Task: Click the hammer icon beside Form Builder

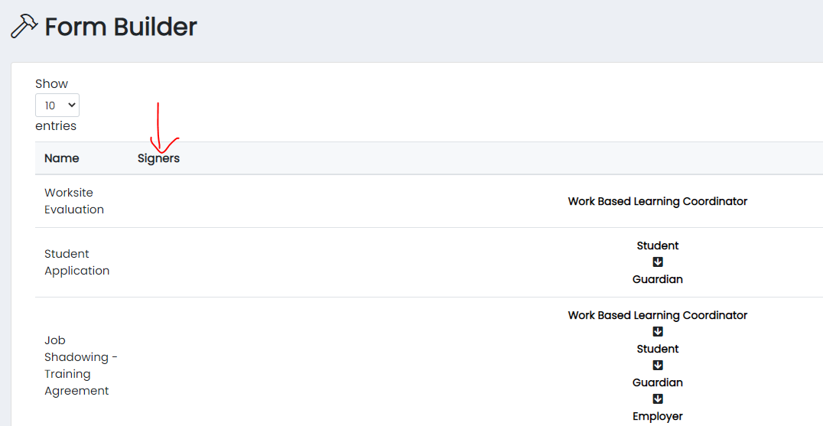Action: pos(24,27)
